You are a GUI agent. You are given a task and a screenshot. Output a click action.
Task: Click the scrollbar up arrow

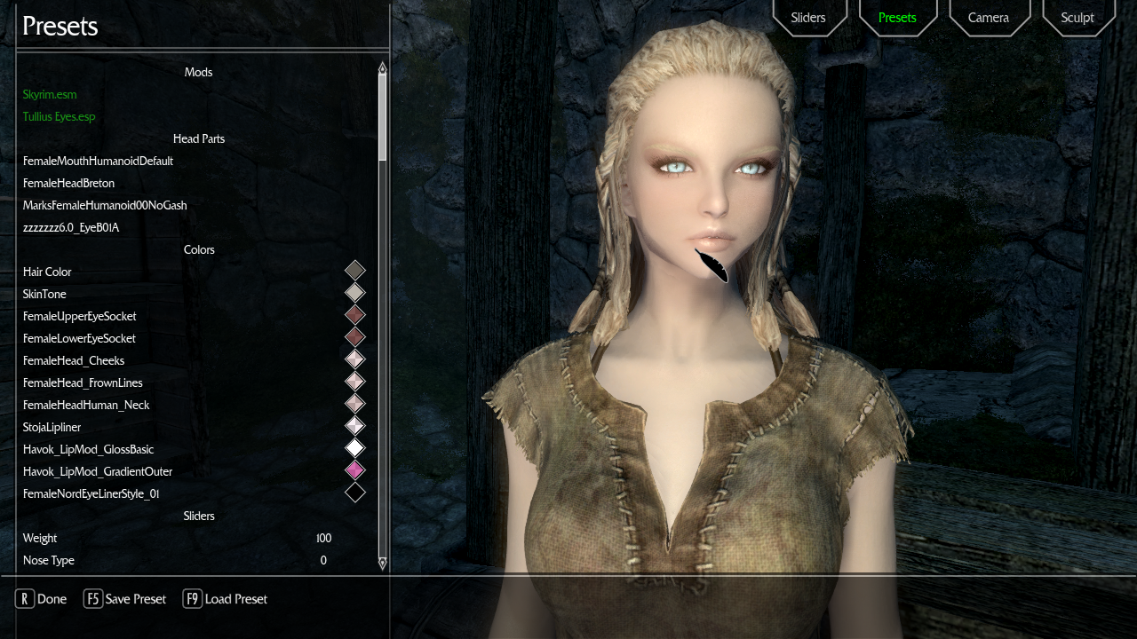pyautogui.click(x=383, y=67)
